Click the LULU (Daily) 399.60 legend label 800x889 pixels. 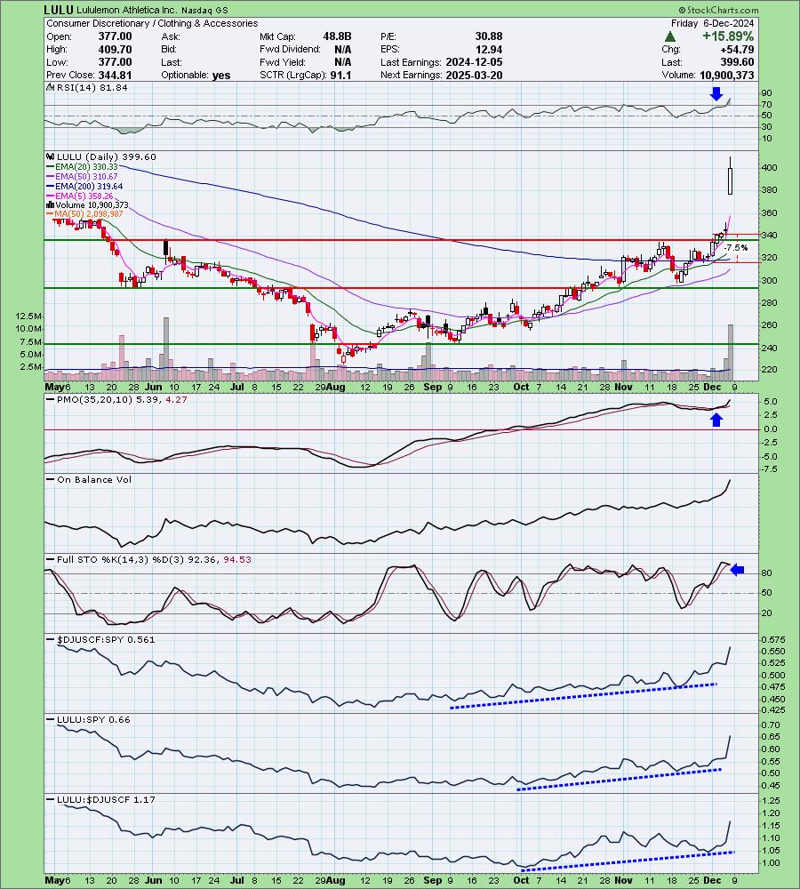point(106,156)
